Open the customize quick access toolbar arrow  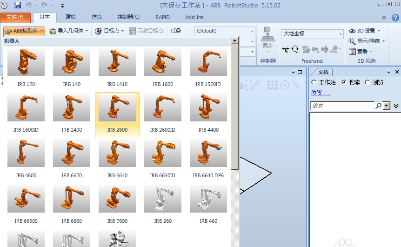62,6
